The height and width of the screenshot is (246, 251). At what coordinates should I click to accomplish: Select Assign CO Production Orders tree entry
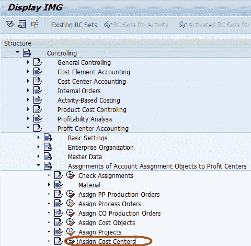119,214
